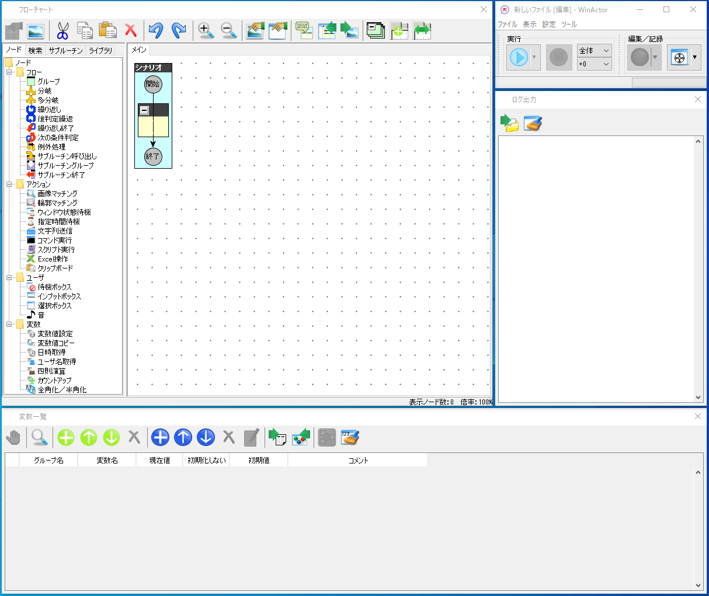709x596 pixels.
Task: Add a group with the green plus icon
Action: pyautogui.click(x=66, y=437)
